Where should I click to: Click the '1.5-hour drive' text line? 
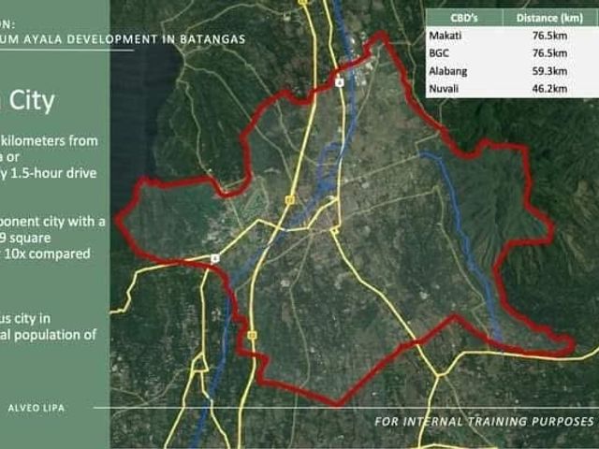pyautogui.click(x=53, y=173)
